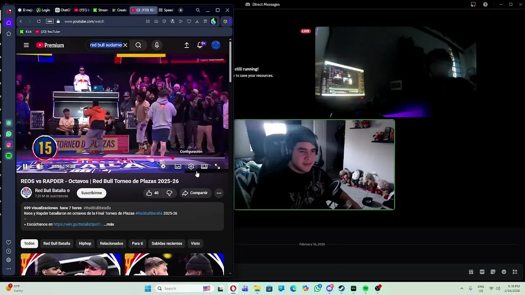Select the Red Bull Batalla filter chip
Image resolution: width=525 pixels, height=295 pixels.
(57, 243)
